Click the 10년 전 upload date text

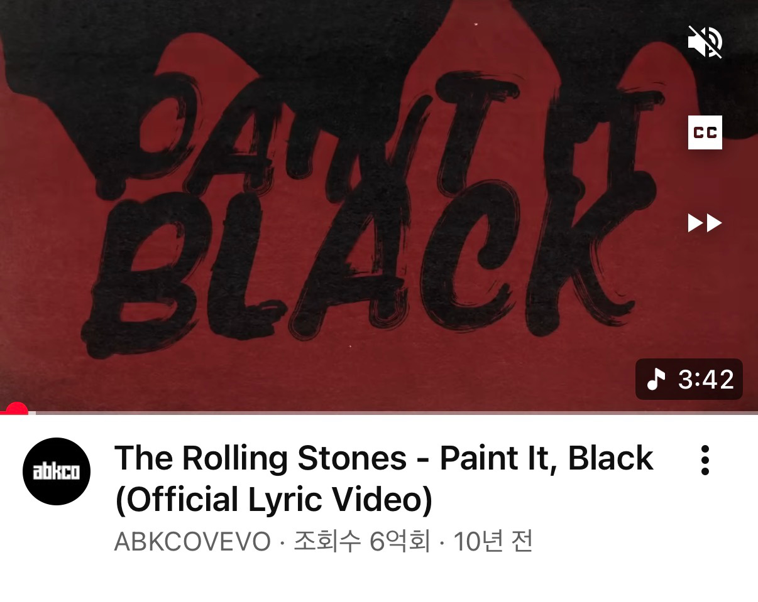pos(493,541)
